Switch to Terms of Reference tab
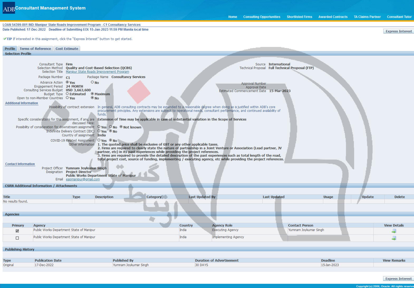This screenshot has width=414, height=288. coord(35,49)
